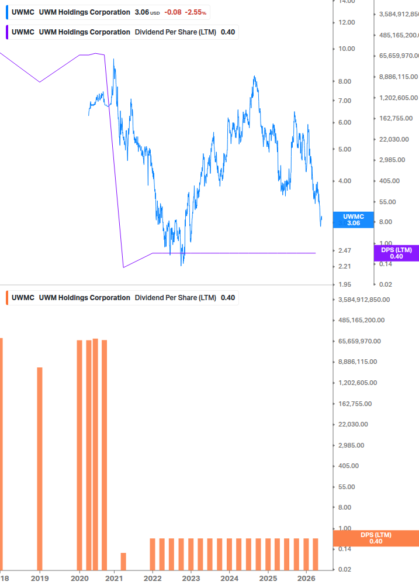Click the purple DPS (LTM) 0.40 axis tag

click(x=396, y=253)
